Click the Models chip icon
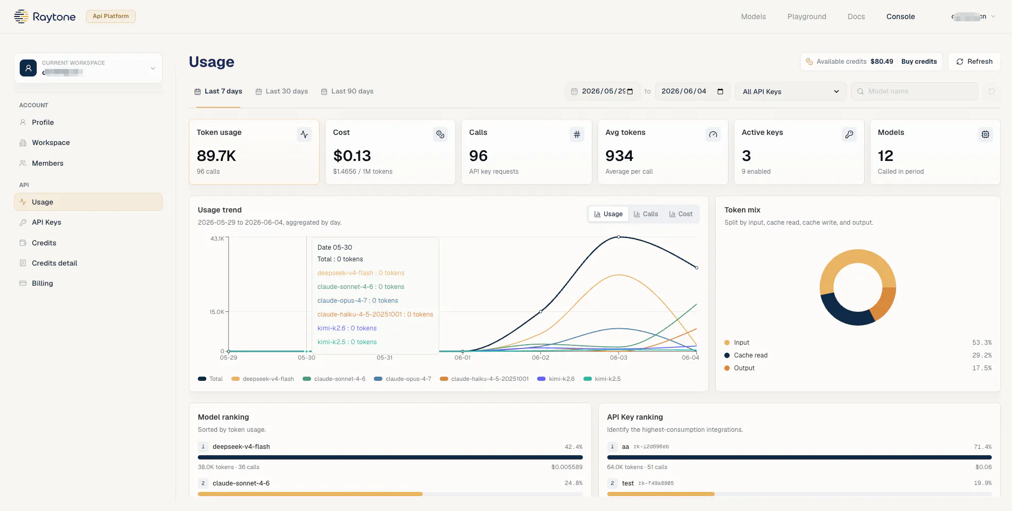Image resolution: width=1012 pixels, height=511 pixels. [x=985, y=134]
